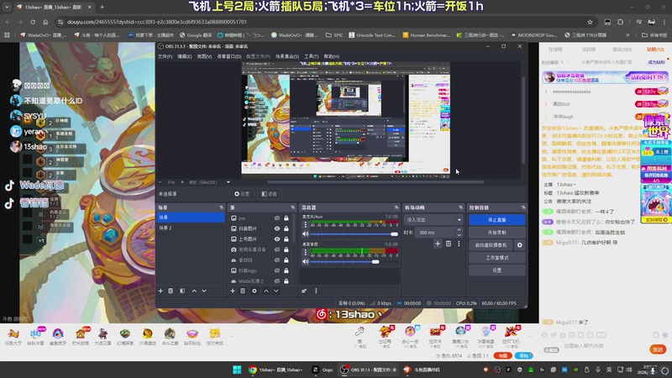Increase transition duration with up stepper
Screen dimensions: 672x378
(459, 229)
